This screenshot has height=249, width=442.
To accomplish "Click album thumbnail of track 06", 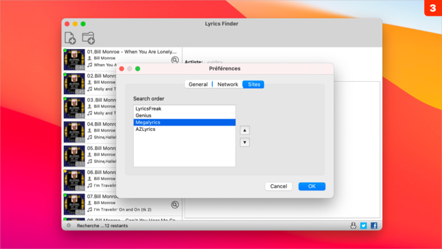I will click(x=74, y=180).
